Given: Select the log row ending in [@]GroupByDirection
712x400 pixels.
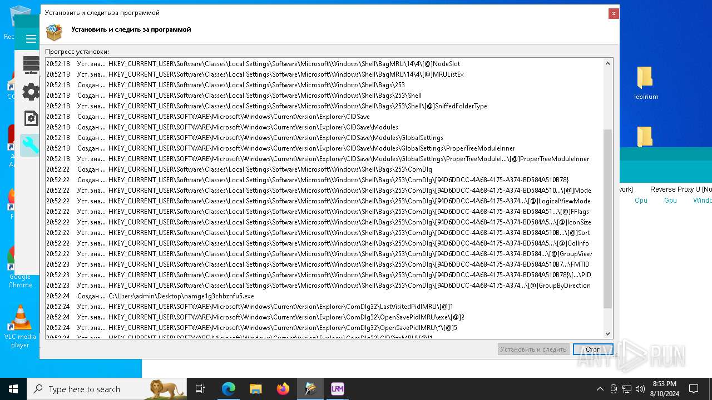Looking at the screenshot, I should (x=324, y=286).
